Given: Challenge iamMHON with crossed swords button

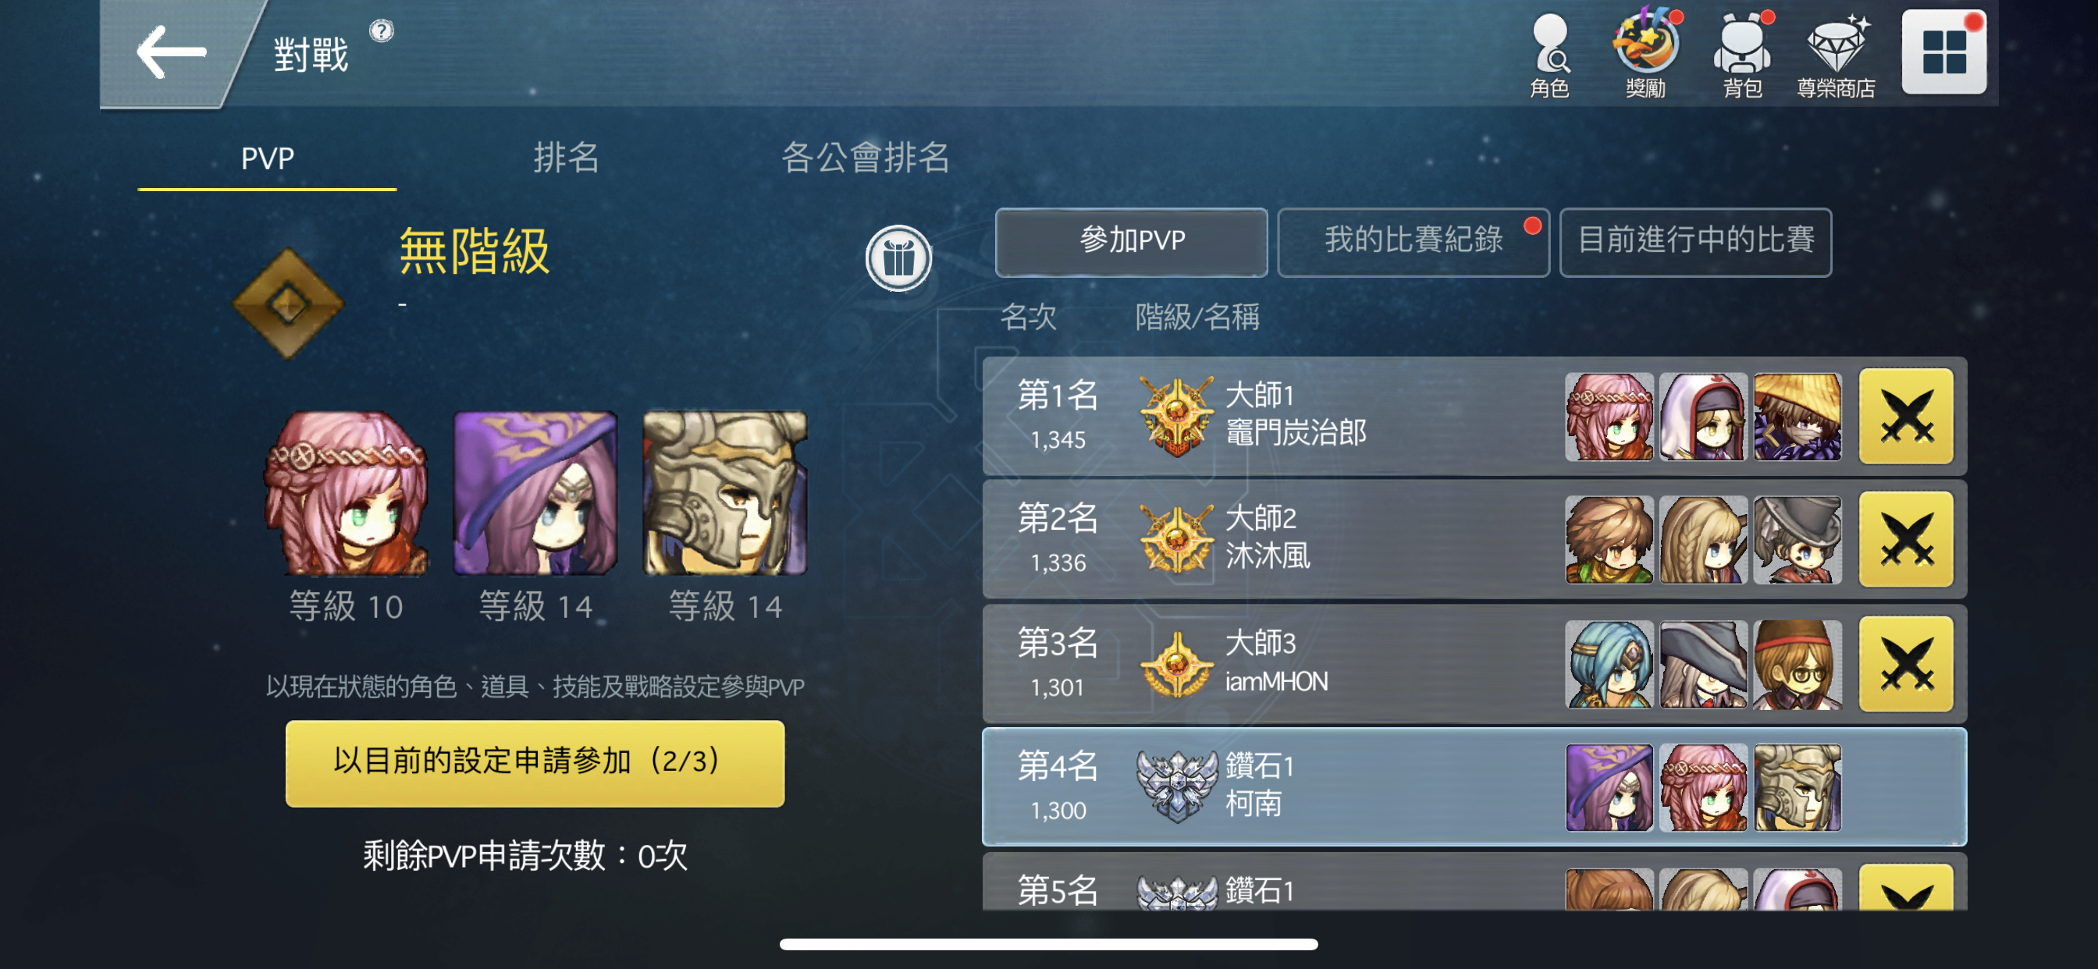Looking at the screenshot, I should point(1906,664).
